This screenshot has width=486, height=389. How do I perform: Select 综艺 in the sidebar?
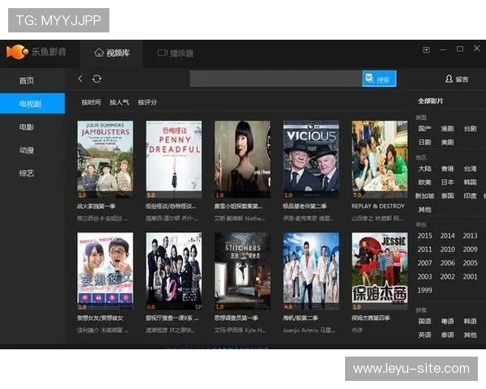click(27, 173)
